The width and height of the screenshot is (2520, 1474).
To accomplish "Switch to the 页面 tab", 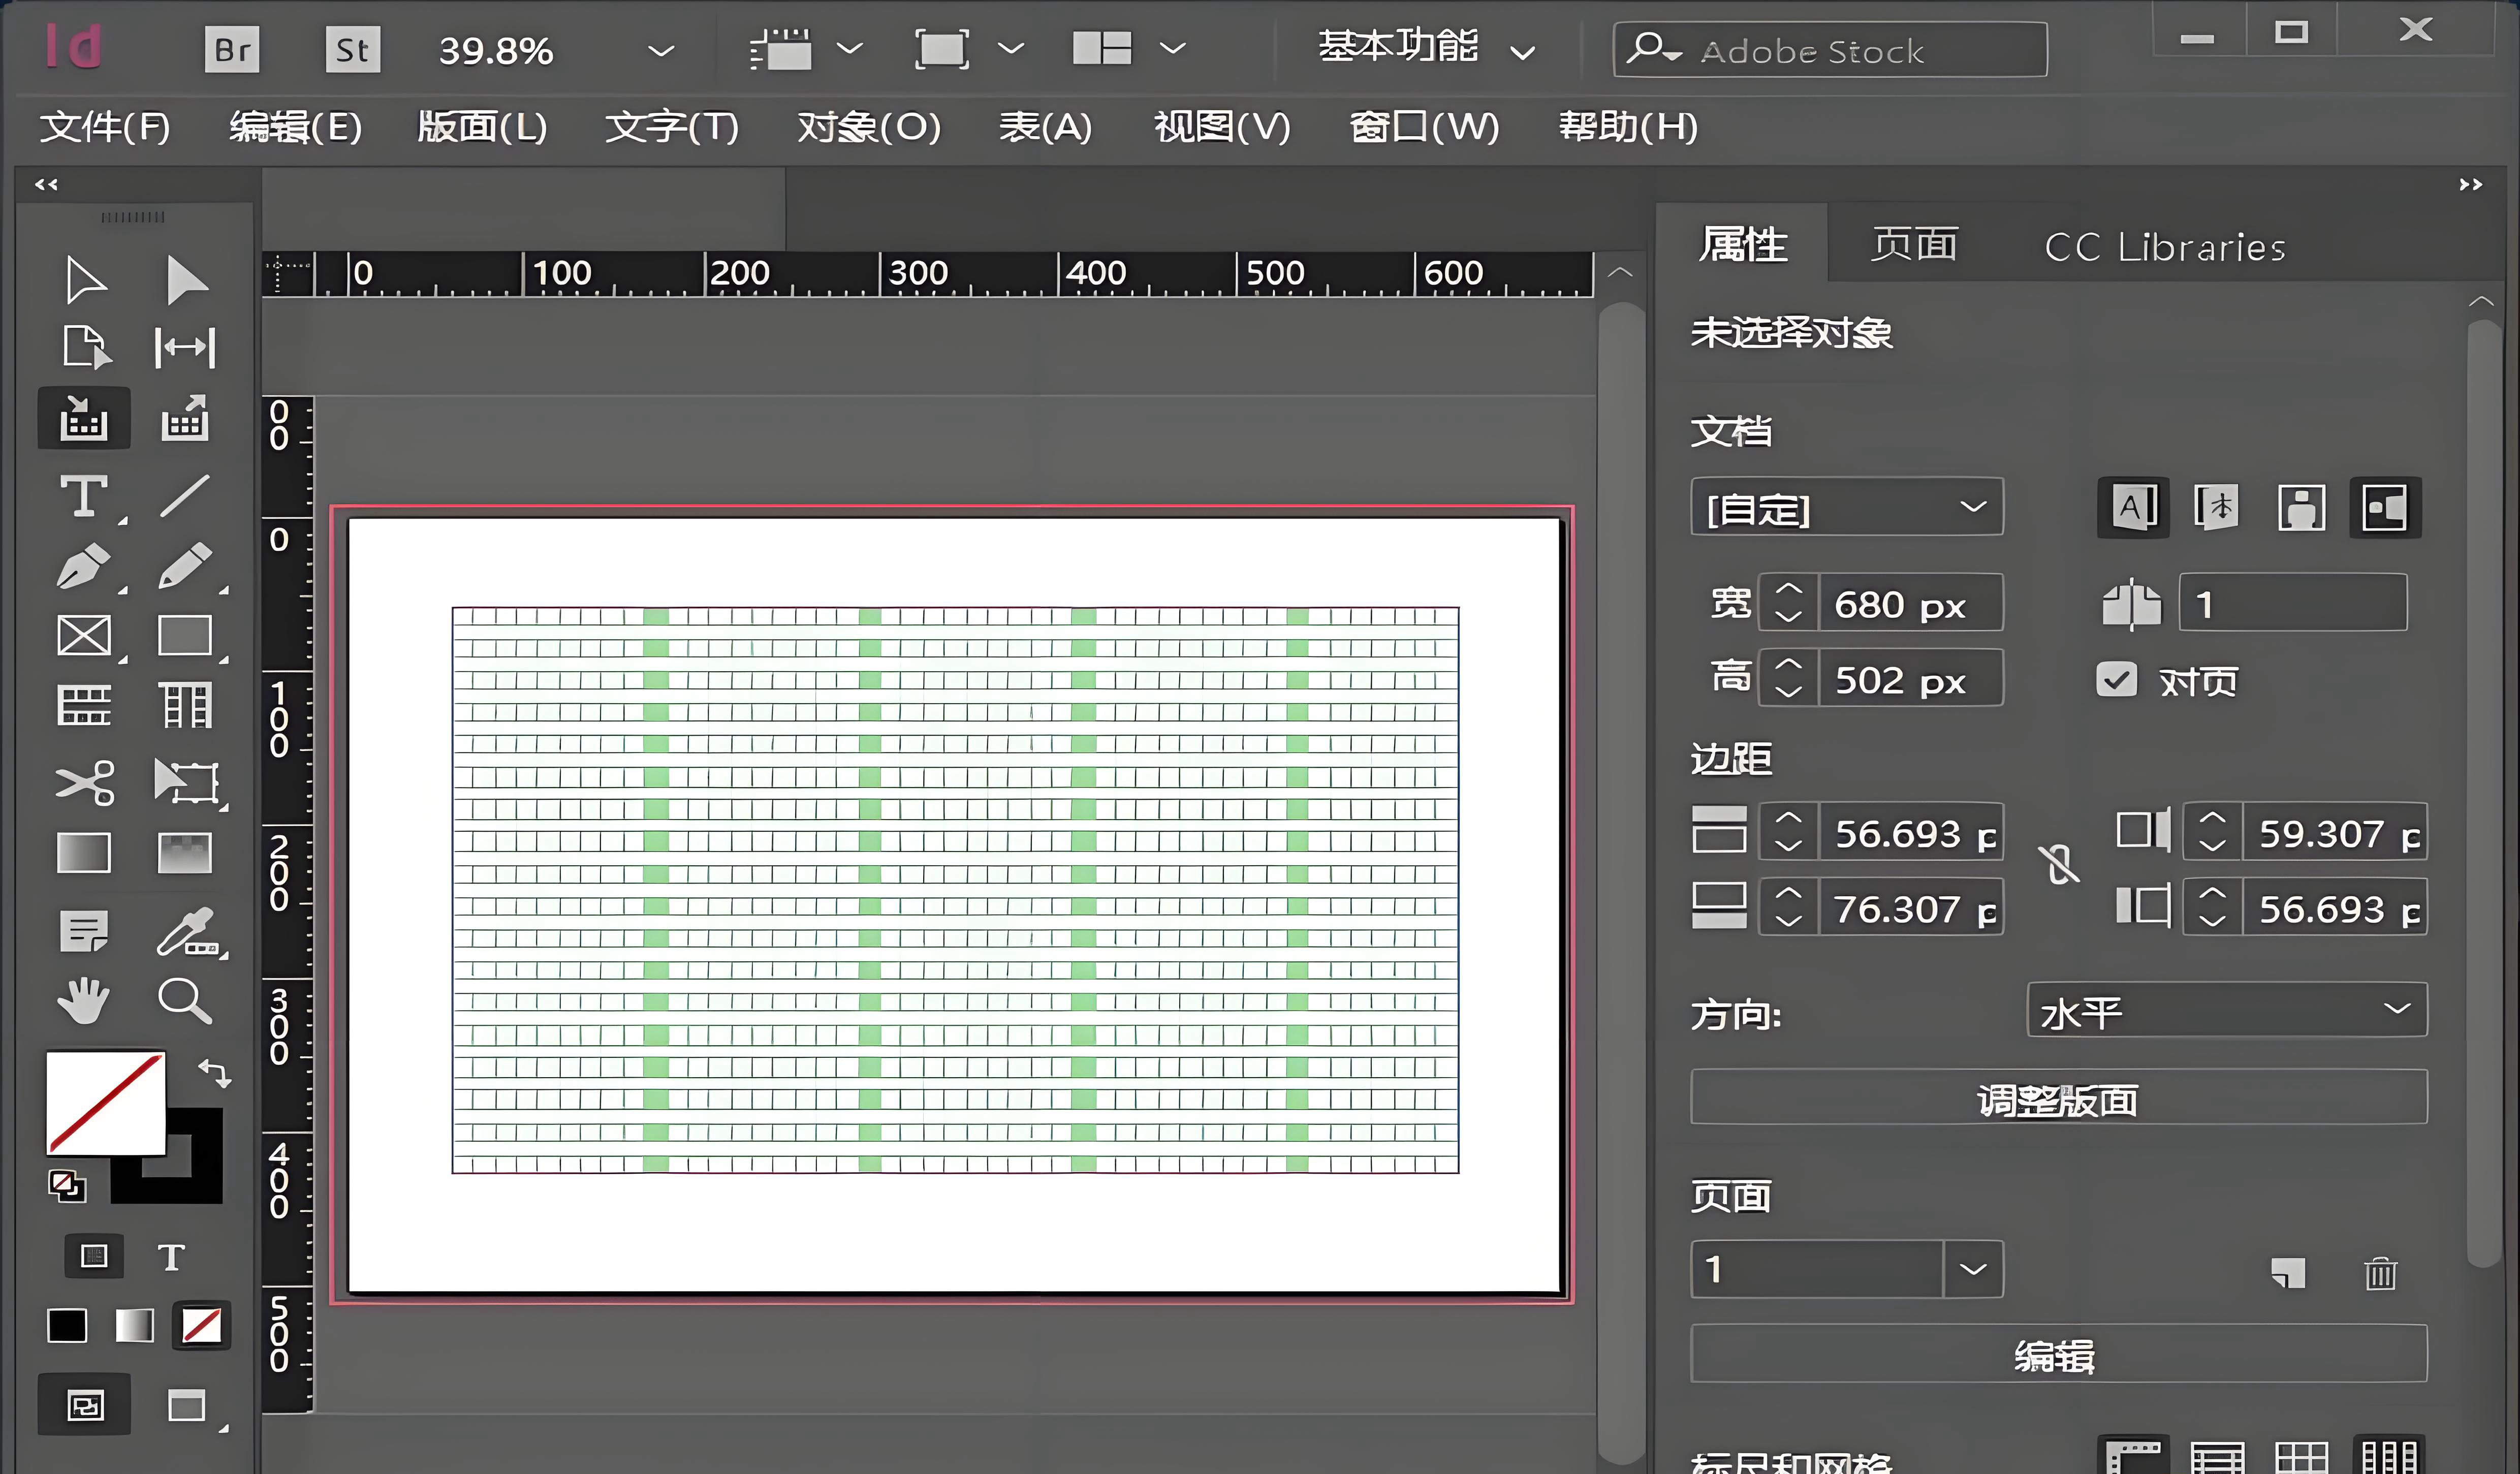I will tap(1914, 245).
